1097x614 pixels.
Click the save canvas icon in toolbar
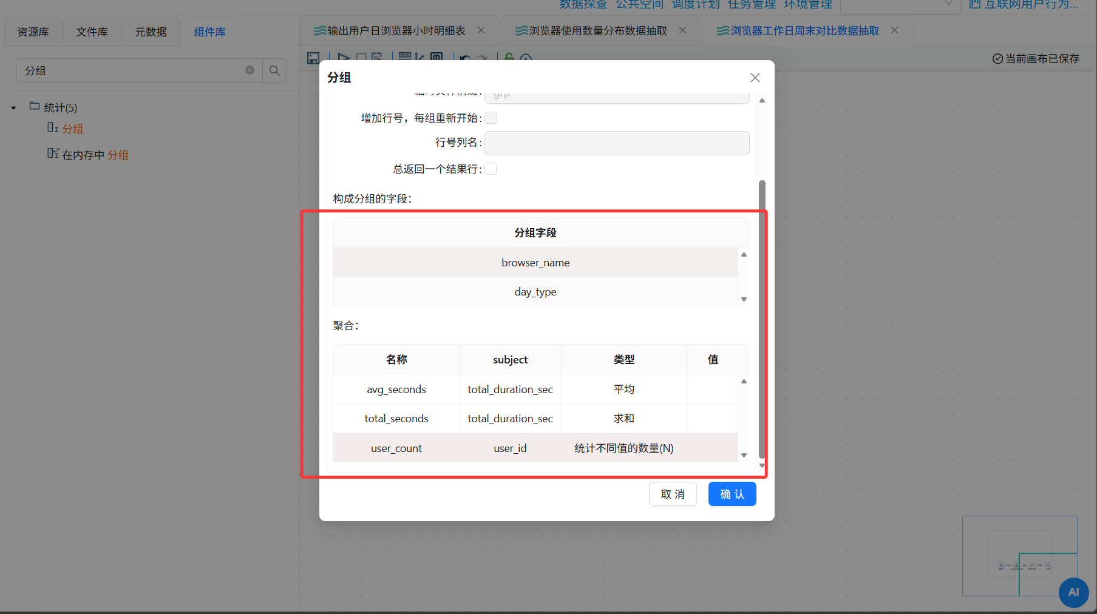(313, 58)
